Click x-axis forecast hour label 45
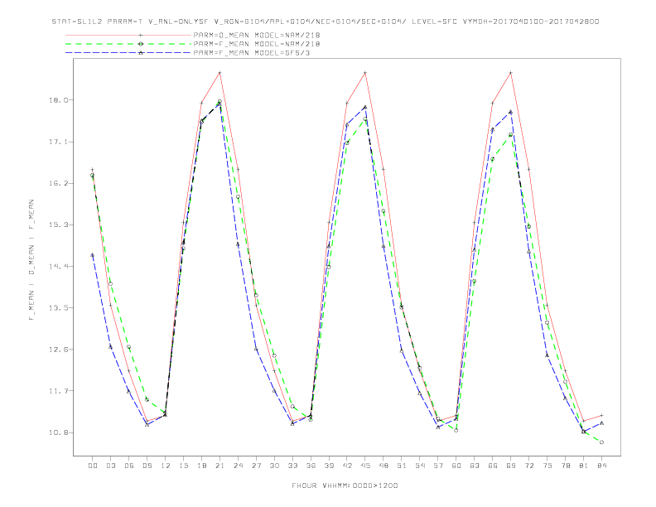The height and width of the screenshot is (507, 656). (x=365, y=466)
